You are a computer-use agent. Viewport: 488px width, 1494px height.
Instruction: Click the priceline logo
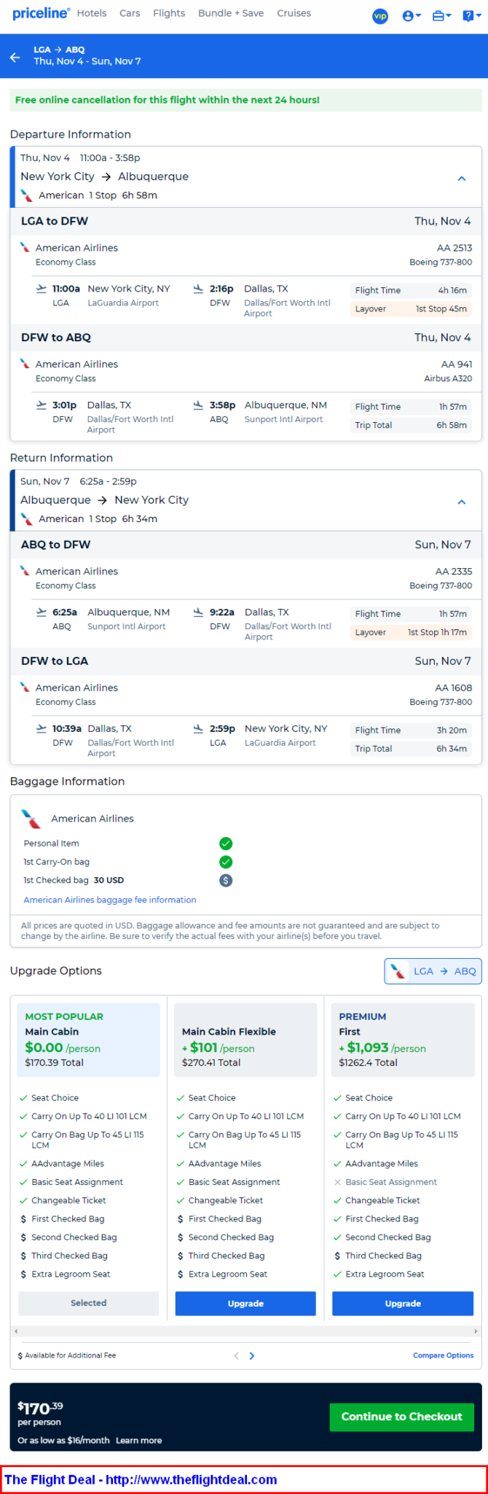pyautogui.click(x=41, y=14)
